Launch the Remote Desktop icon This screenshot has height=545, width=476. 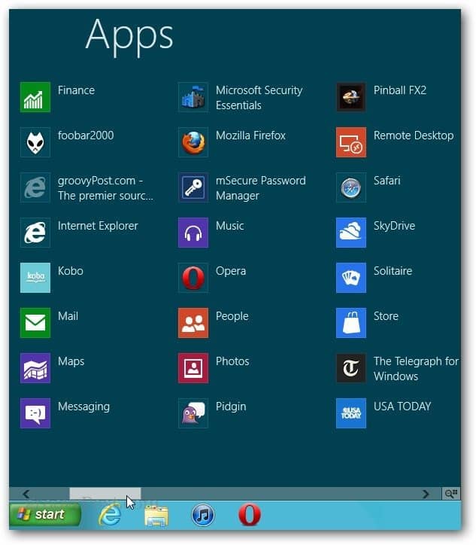[x=351, y=142]
